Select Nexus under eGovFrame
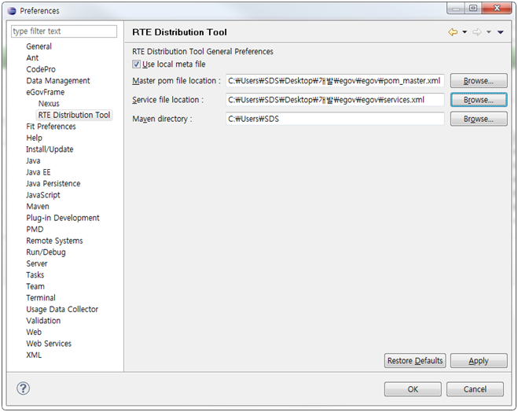 click(x=49, y=104)
